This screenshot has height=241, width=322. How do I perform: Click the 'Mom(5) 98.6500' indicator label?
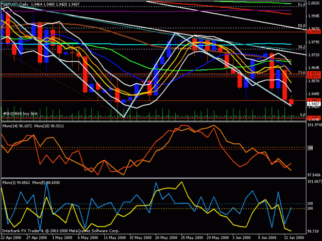46,182
